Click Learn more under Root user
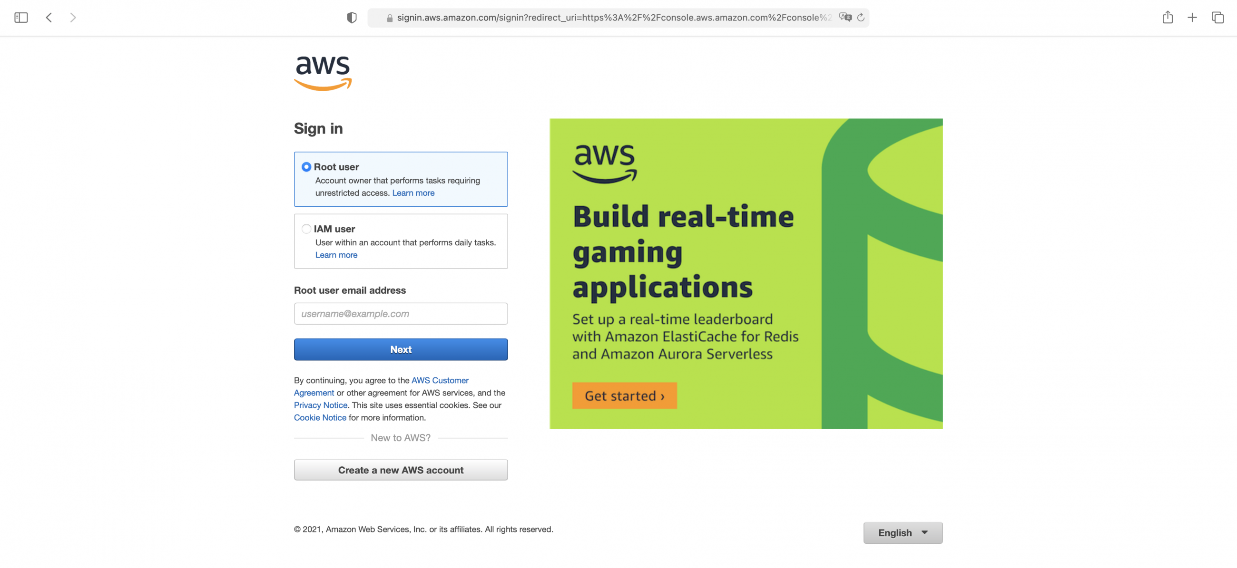The image size is (1237, 568). 413,193
